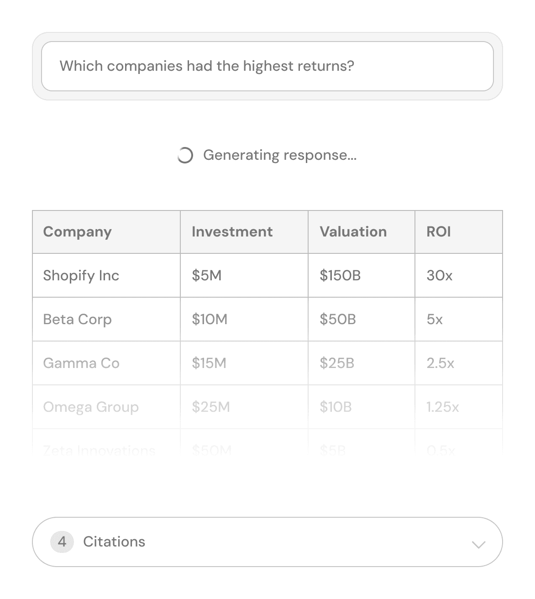Click the $5M investment cell
This screenshot has width=535, height=599.
(244, 276)
